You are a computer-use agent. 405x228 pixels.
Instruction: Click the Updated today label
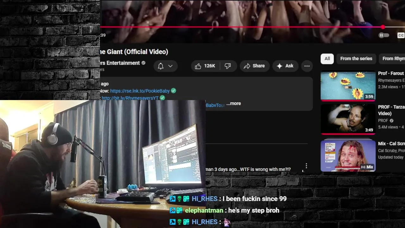pyautogui.click(x=391, y=157)
